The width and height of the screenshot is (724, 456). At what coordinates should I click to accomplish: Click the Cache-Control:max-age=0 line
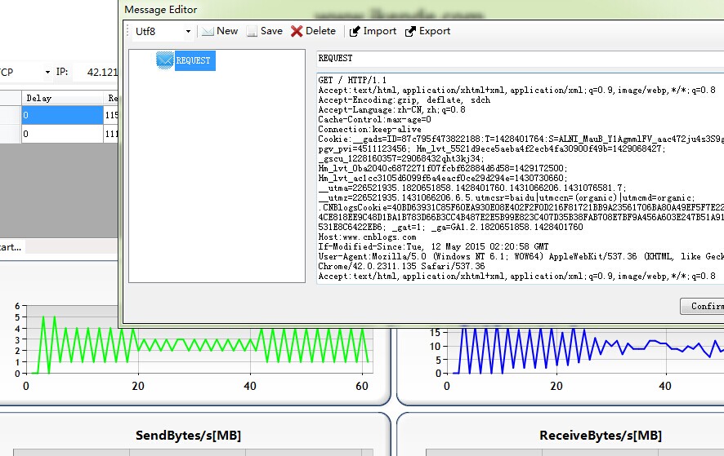tap(374, 119)
